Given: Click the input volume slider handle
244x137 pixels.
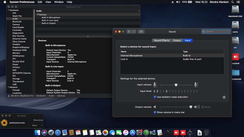Looking at the screenshot, I should (176, 85).
